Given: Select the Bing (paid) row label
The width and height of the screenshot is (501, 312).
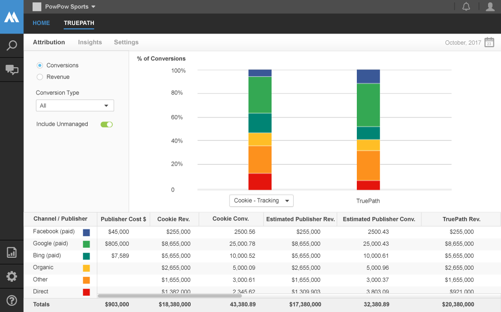Looking at the screenshot, I should pyautogui.click(x=47, y=255).
